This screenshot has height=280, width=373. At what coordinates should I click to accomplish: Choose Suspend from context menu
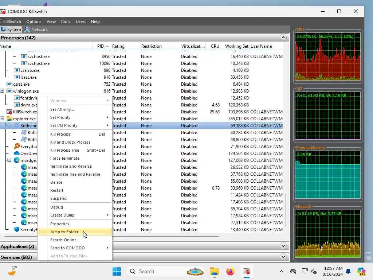pyautogui.click(x=75, y=198)
